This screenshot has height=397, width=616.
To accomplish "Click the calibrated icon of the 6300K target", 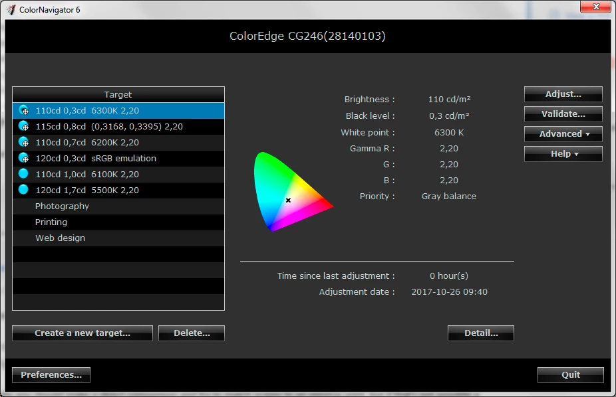I will coord(23,110).
